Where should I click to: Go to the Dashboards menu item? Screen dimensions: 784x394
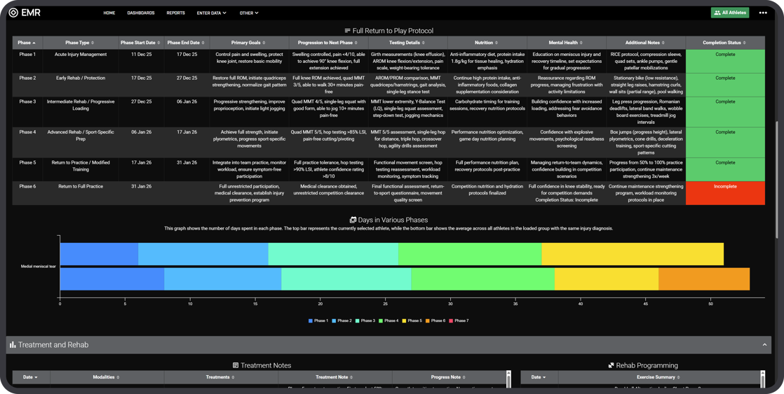[x=141, y=13]
